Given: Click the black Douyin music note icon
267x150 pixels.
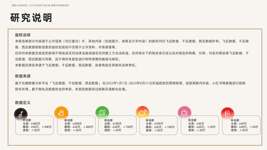Looking at the screenshot, I should coord(21,114).
